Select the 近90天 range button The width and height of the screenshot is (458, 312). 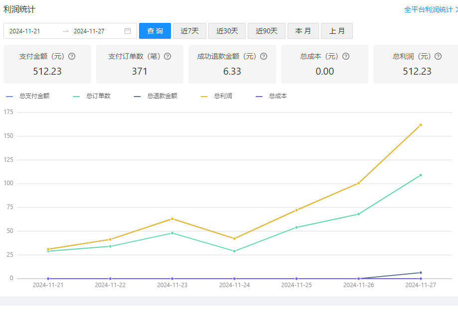[266, 30]
